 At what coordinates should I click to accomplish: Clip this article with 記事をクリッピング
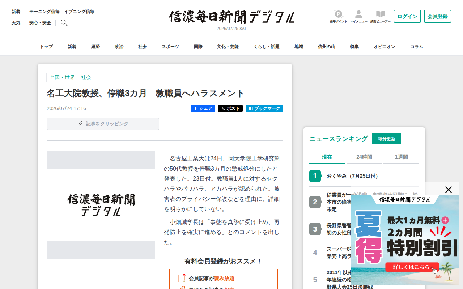(x=103, y=124)
